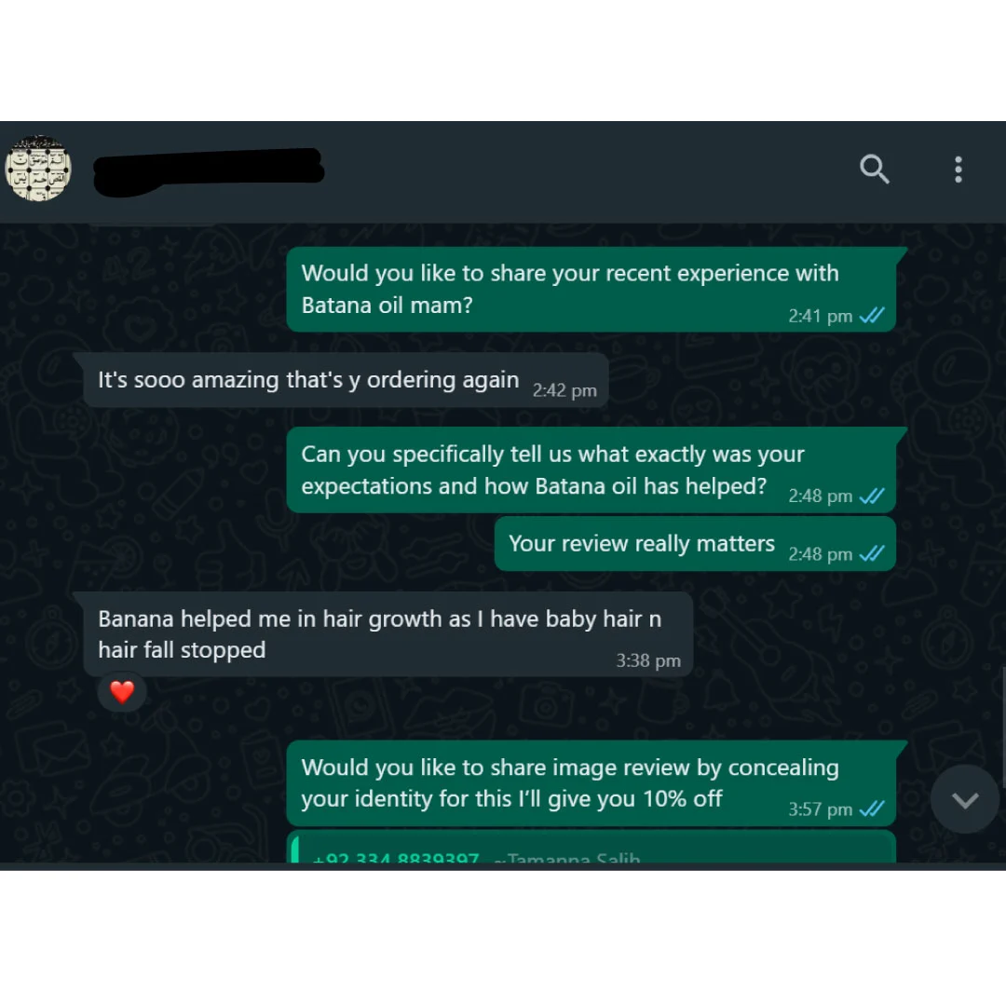Click the 'what exactly was your expectations' message
Viewport: 1006px width, 1006px height.
click(x=591, y=470)
